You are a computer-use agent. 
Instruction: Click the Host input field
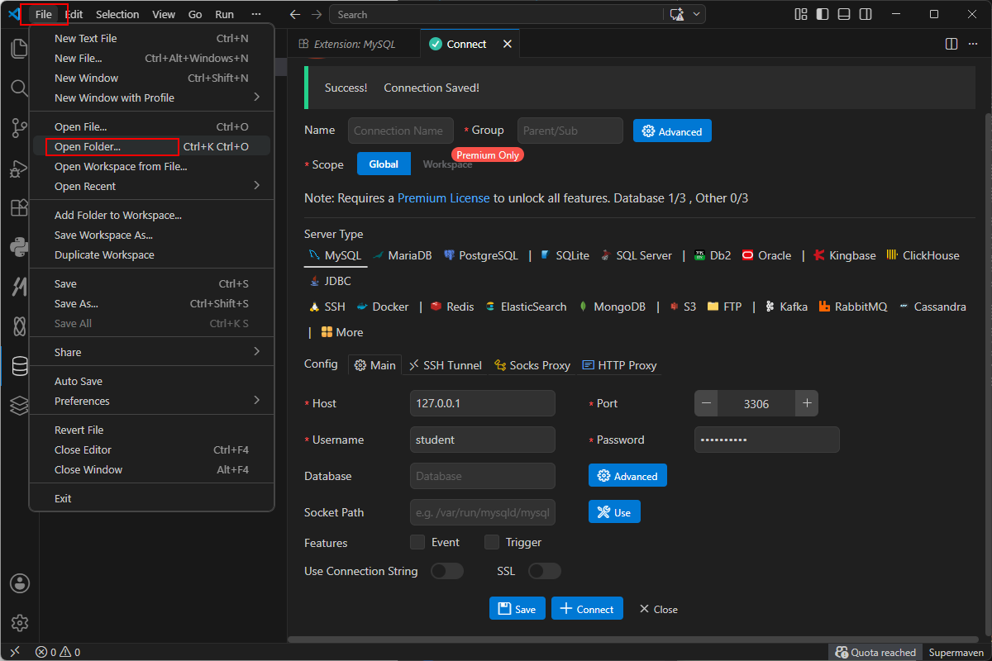coord(483,403)
